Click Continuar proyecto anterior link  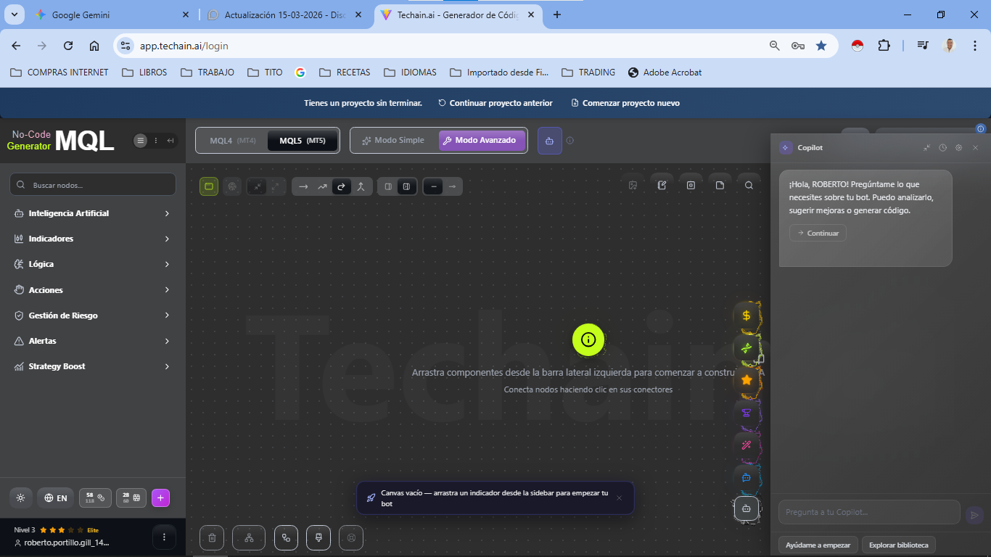pyautogui.click(x=495, y=103)
